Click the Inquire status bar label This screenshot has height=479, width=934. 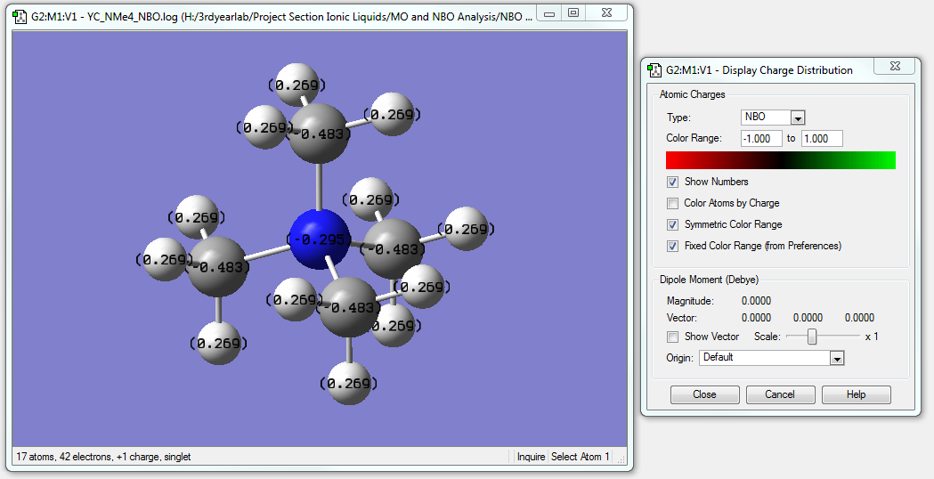pyautogui.click(x=531, y=457)
